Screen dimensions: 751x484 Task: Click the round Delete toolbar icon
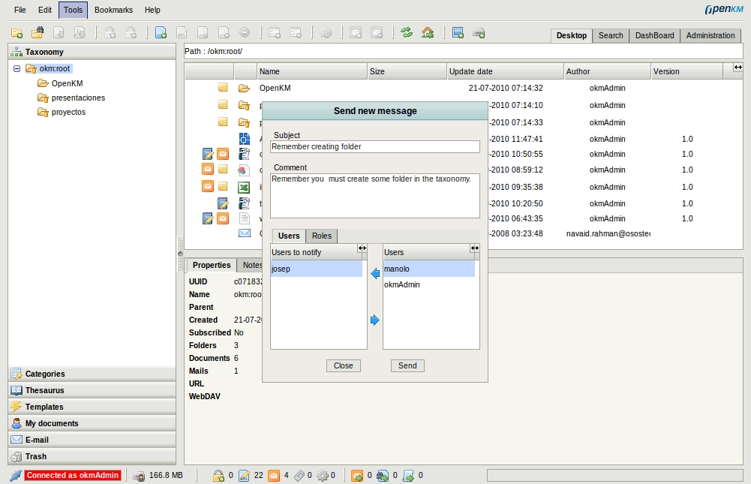pos(245,32)
